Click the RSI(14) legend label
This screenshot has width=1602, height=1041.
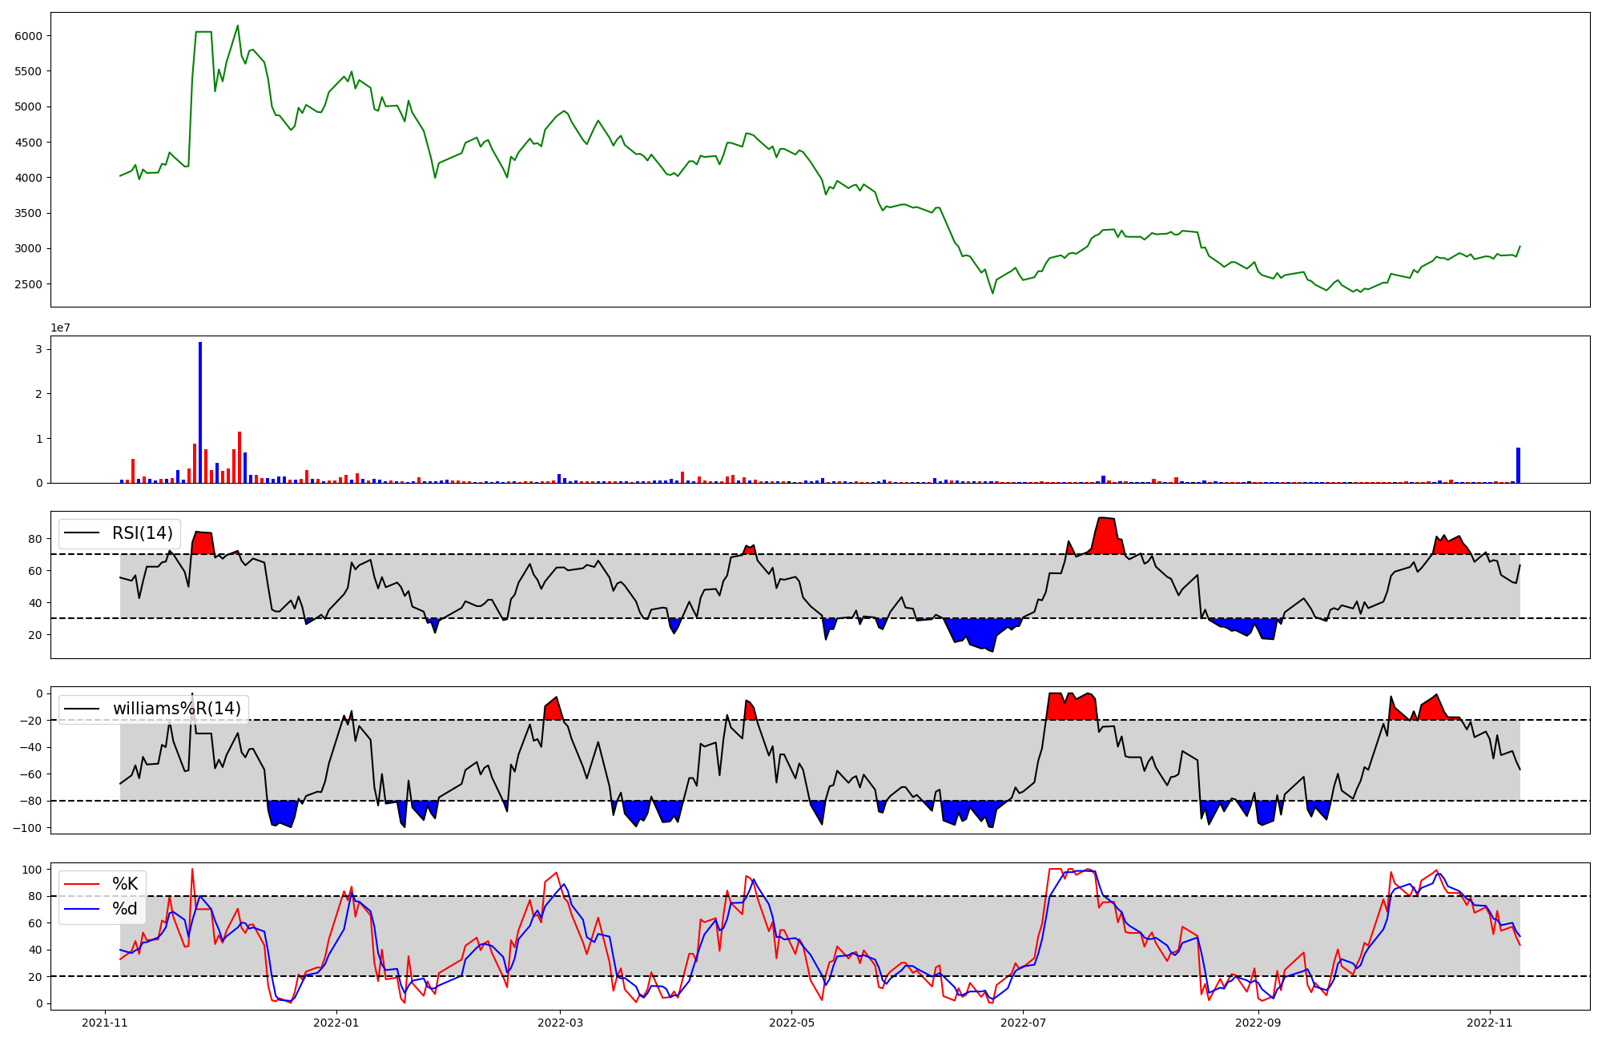coord(142,533)
